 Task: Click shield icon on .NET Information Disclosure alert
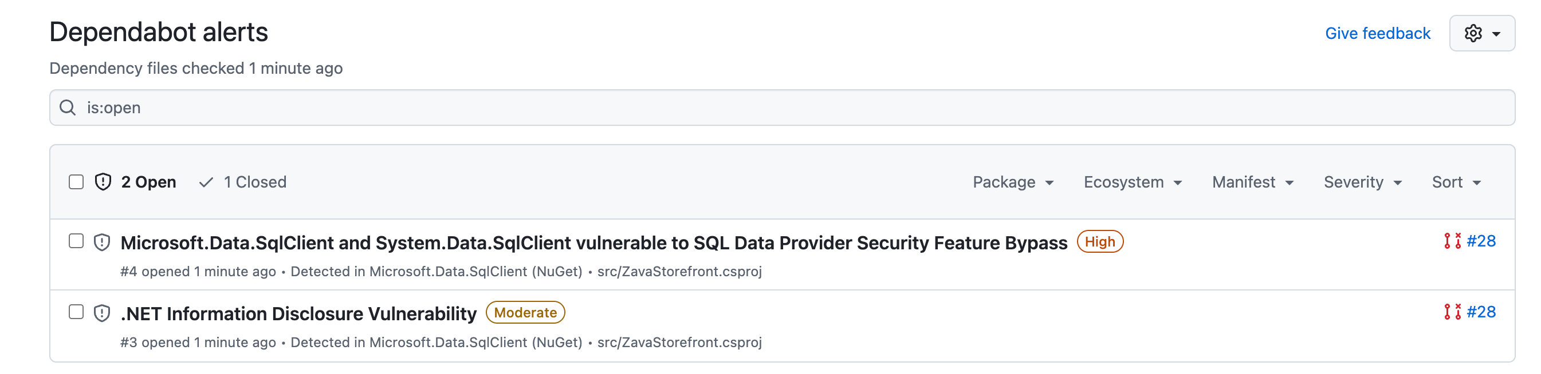tap(103, 312)
